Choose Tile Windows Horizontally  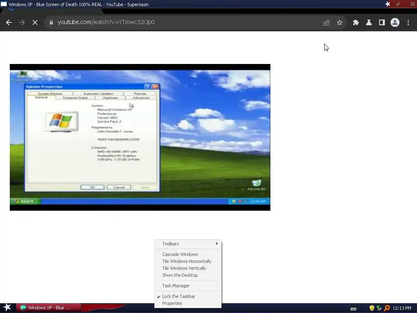(x=188, y=261)
